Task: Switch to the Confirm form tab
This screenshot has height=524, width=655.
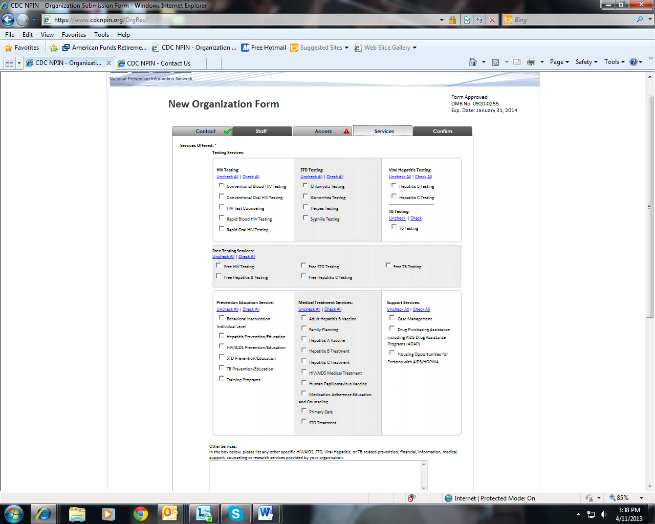Action: (x=443, y=131)
